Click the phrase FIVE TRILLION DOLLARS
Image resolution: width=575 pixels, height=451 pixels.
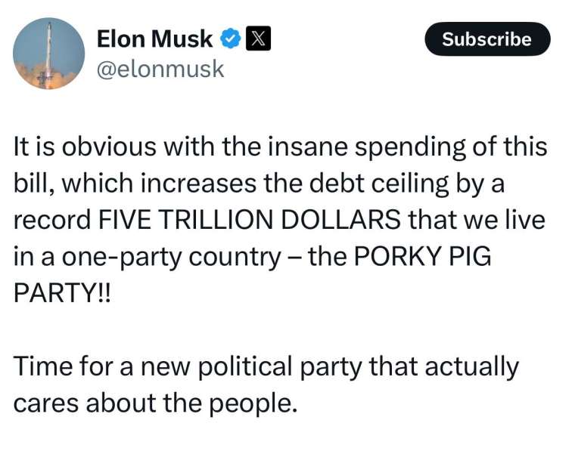250,219
